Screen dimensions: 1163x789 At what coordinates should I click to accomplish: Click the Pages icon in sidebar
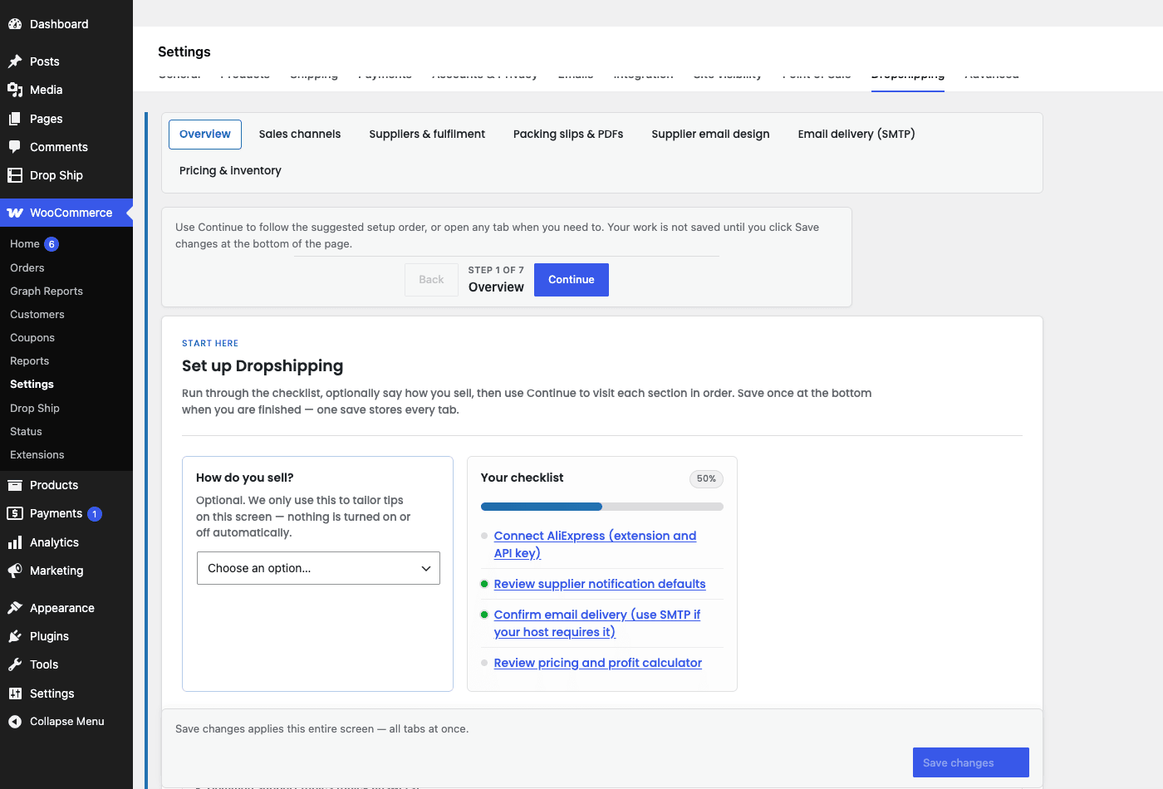pos(15,119)
